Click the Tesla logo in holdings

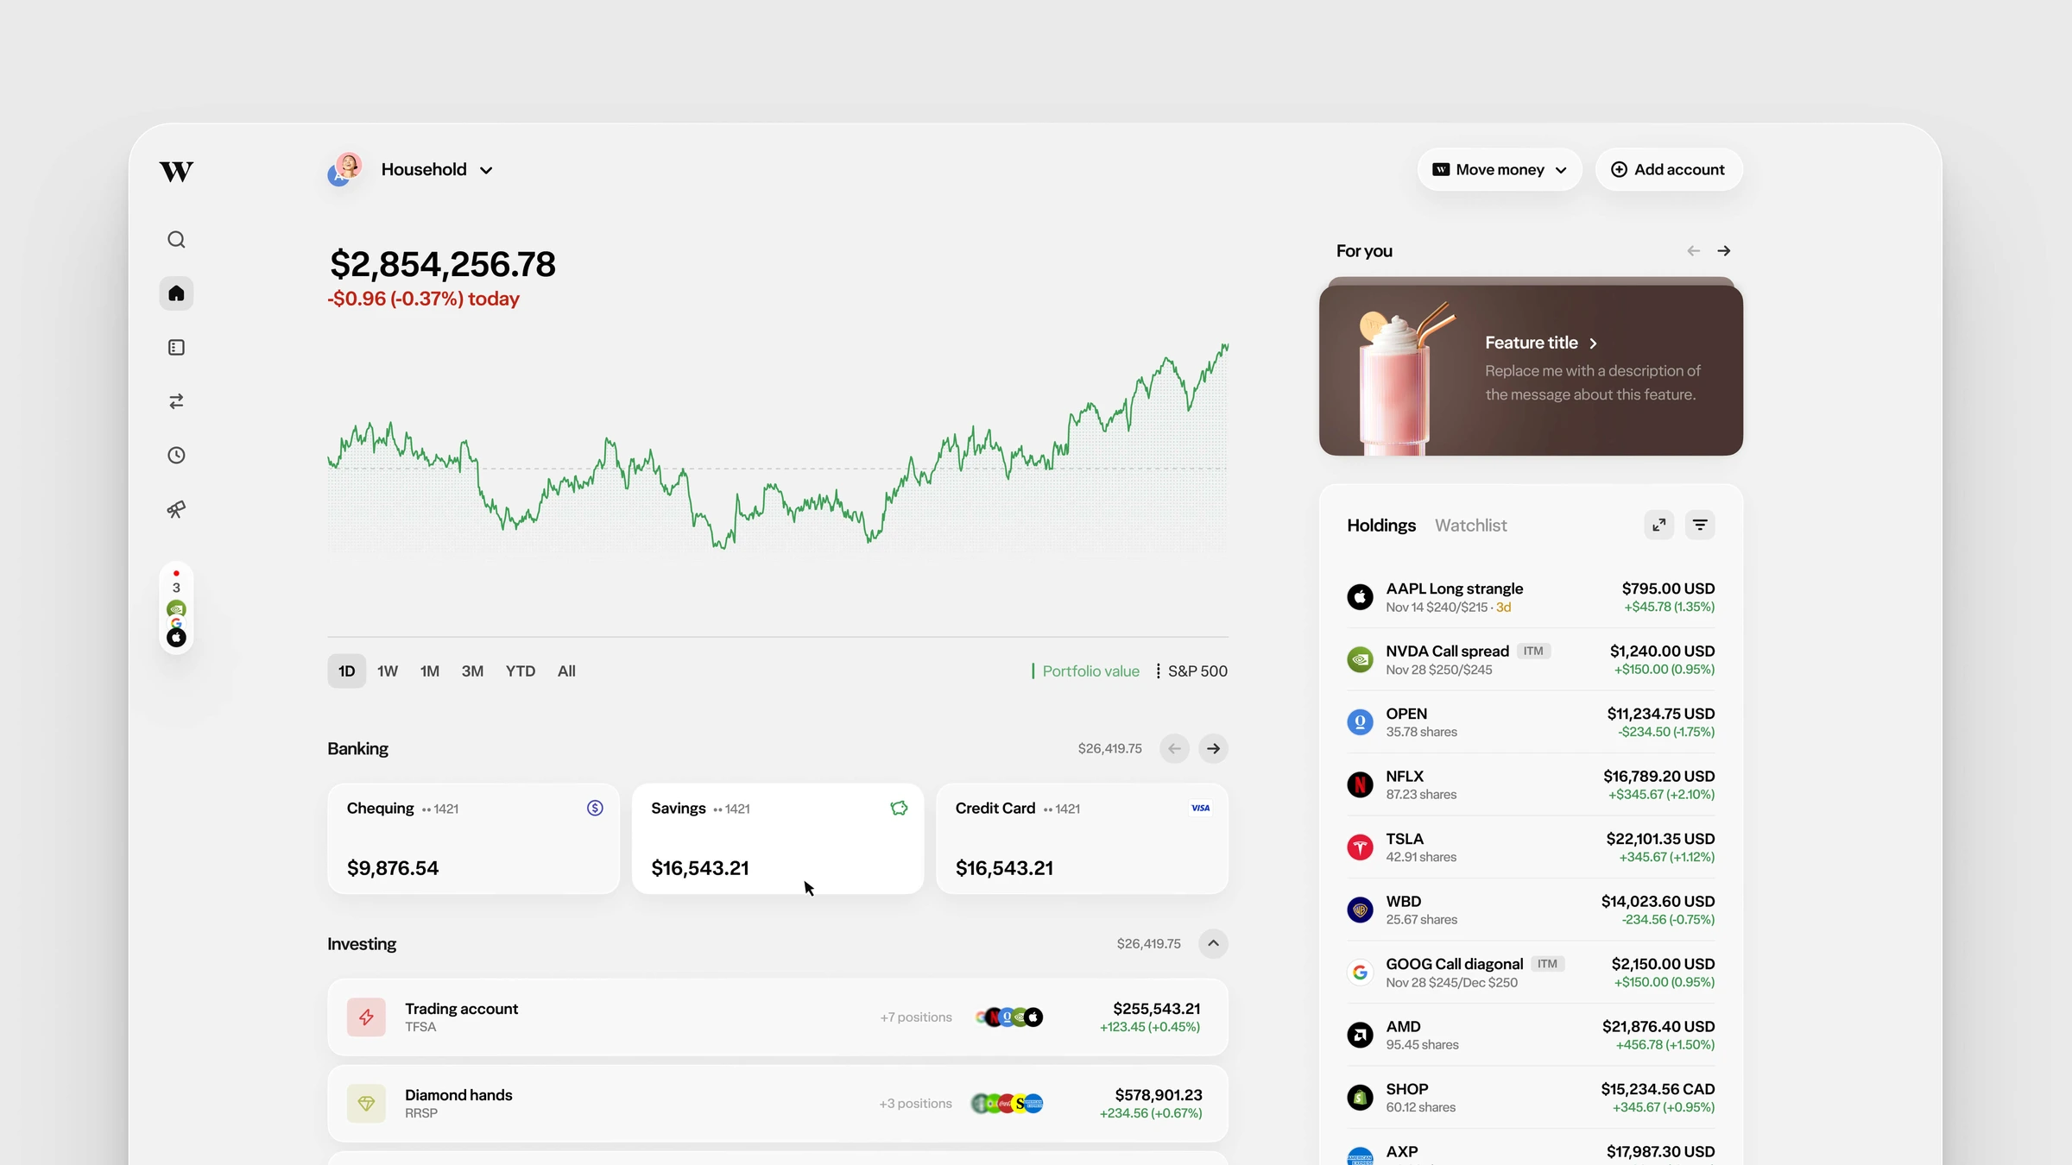[1360, 847]
